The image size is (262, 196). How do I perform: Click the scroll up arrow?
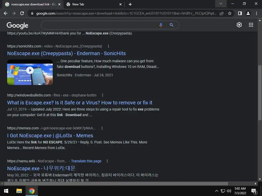(260, 20)
